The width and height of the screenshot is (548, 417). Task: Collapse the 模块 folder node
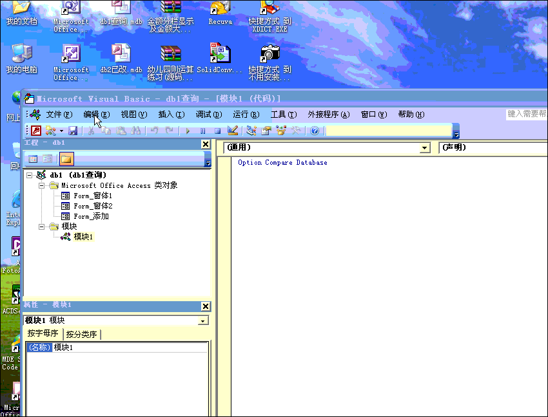(x=42, y=227)
